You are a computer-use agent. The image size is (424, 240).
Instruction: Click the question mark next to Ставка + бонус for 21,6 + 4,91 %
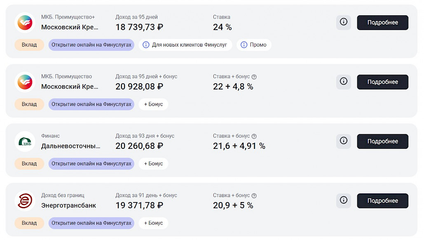coord(254,136)
